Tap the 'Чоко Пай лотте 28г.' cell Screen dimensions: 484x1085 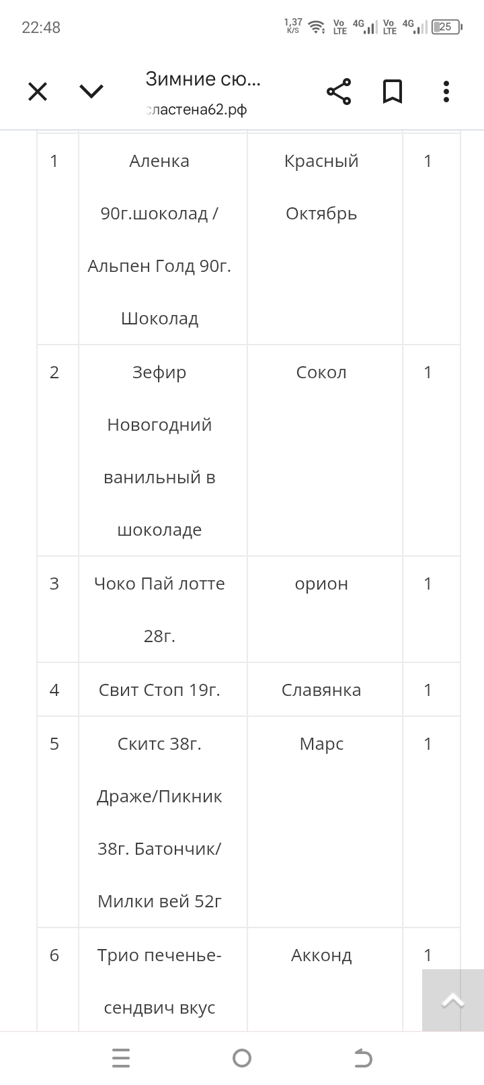click(x=159, y=609)
